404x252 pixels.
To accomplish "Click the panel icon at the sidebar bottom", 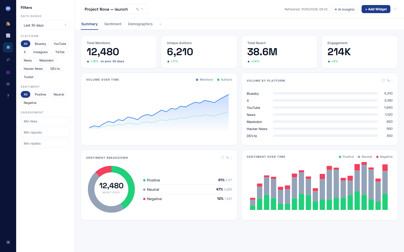I will tap(8, 242).
